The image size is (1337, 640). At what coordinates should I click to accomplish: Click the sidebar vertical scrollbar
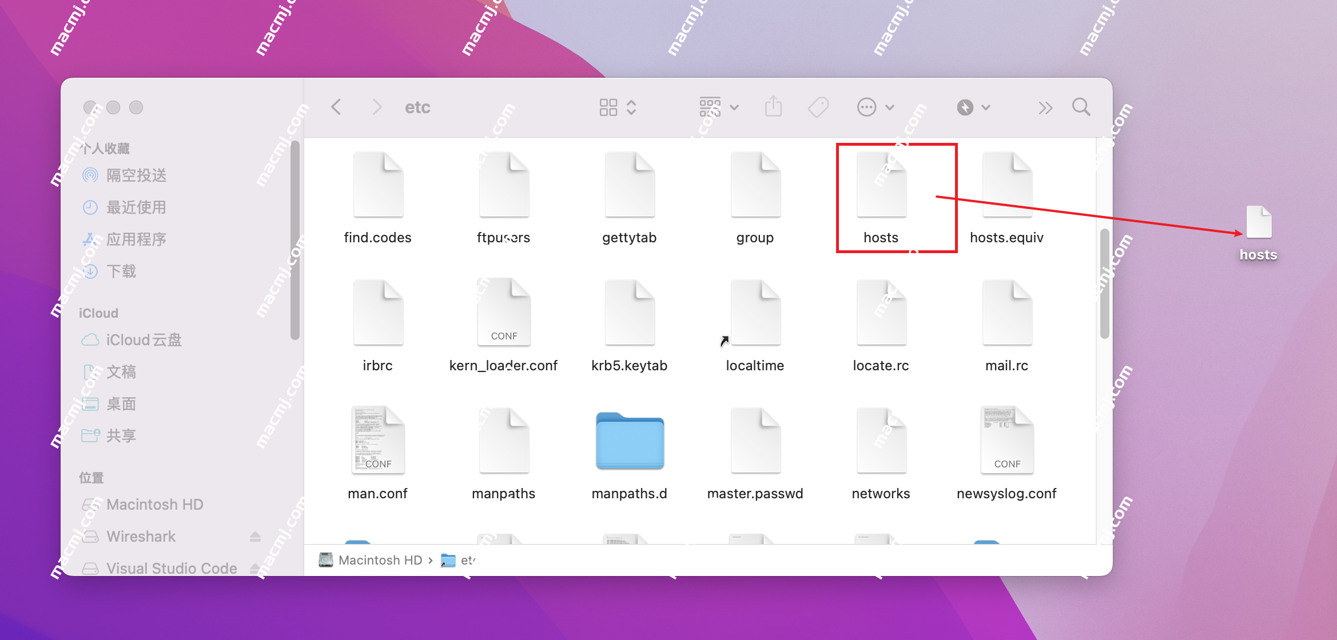tap(295, 240)
